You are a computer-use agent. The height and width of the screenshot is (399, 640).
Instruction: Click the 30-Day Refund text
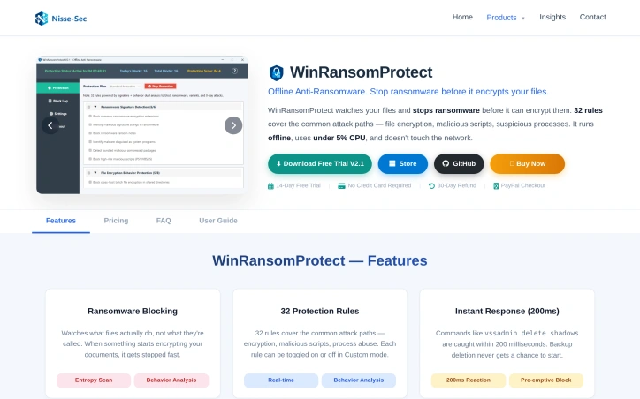[x=457, y=186]
